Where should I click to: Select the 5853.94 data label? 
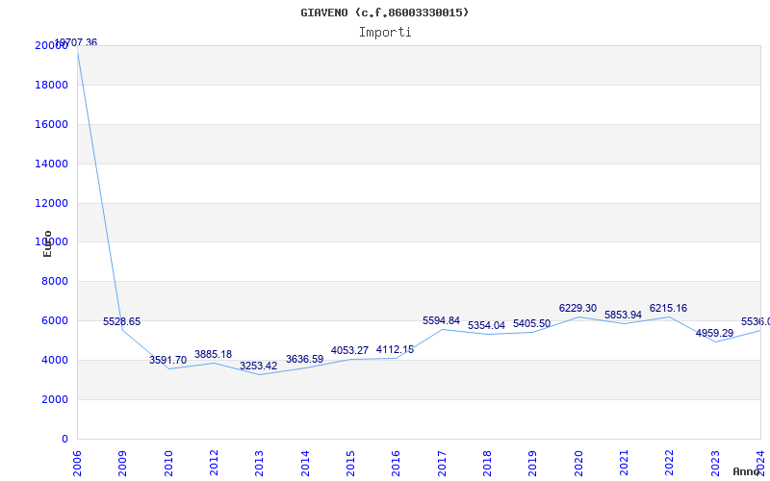click(623, 316)
